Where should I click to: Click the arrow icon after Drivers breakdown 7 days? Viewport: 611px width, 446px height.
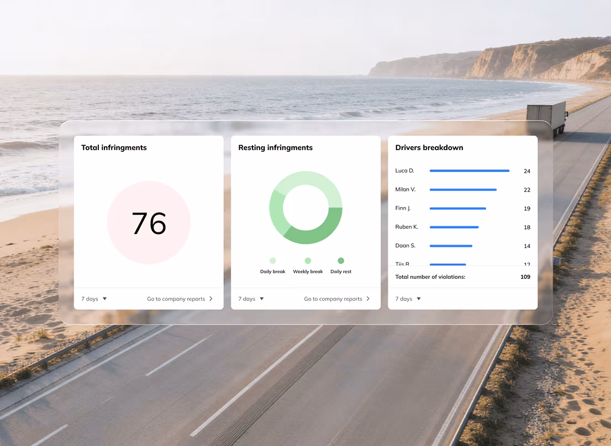click(x=418, y=299)
